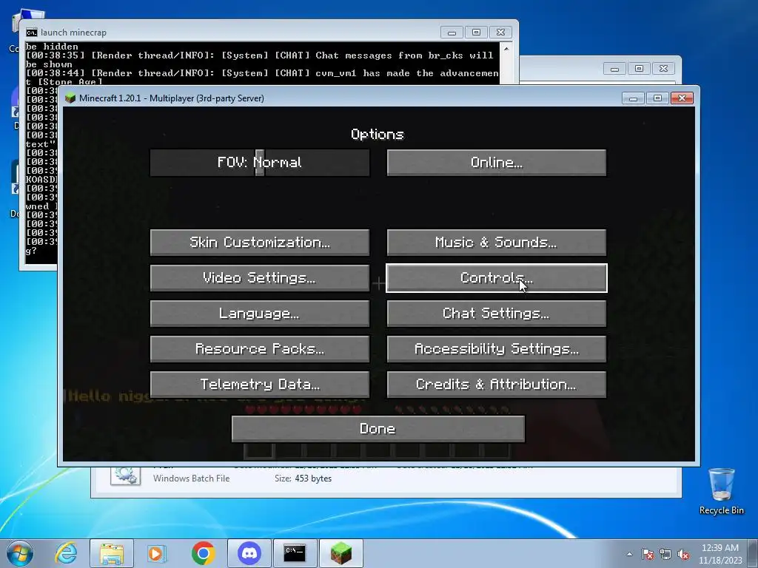The image size is (758, 568).
Task: Minimize the background Explorer window
Action: point(615,69)
